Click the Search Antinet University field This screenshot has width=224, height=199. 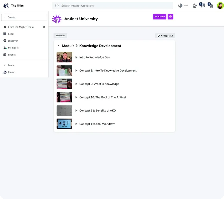[113, 6]
